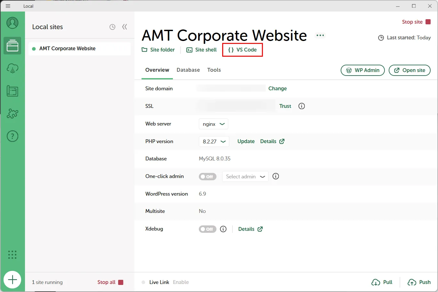
Task: Click the add new site plus button
Action: (12, 280)
